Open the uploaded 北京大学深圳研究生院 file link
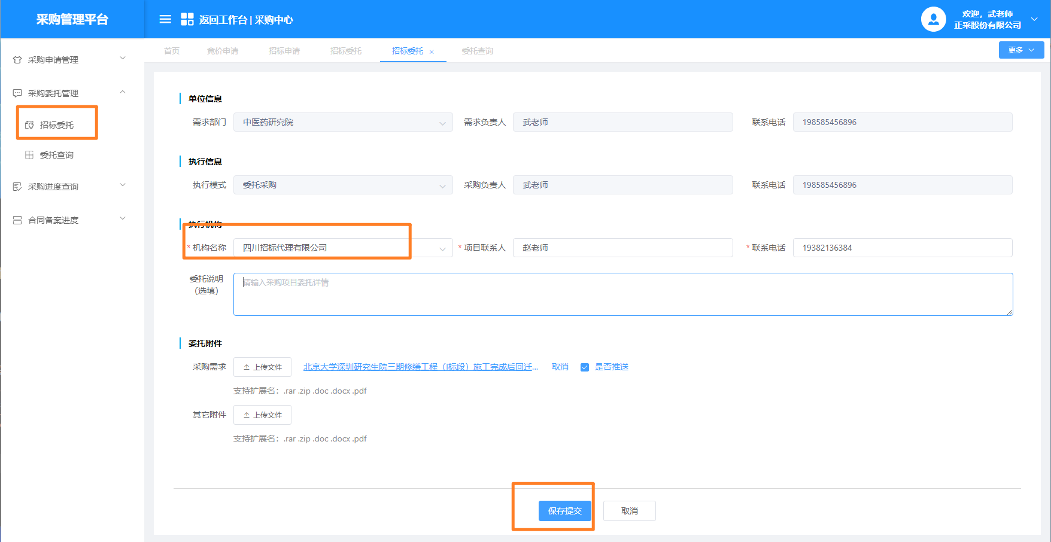The width and height of the screenshot is (1051, 542). 420,367
